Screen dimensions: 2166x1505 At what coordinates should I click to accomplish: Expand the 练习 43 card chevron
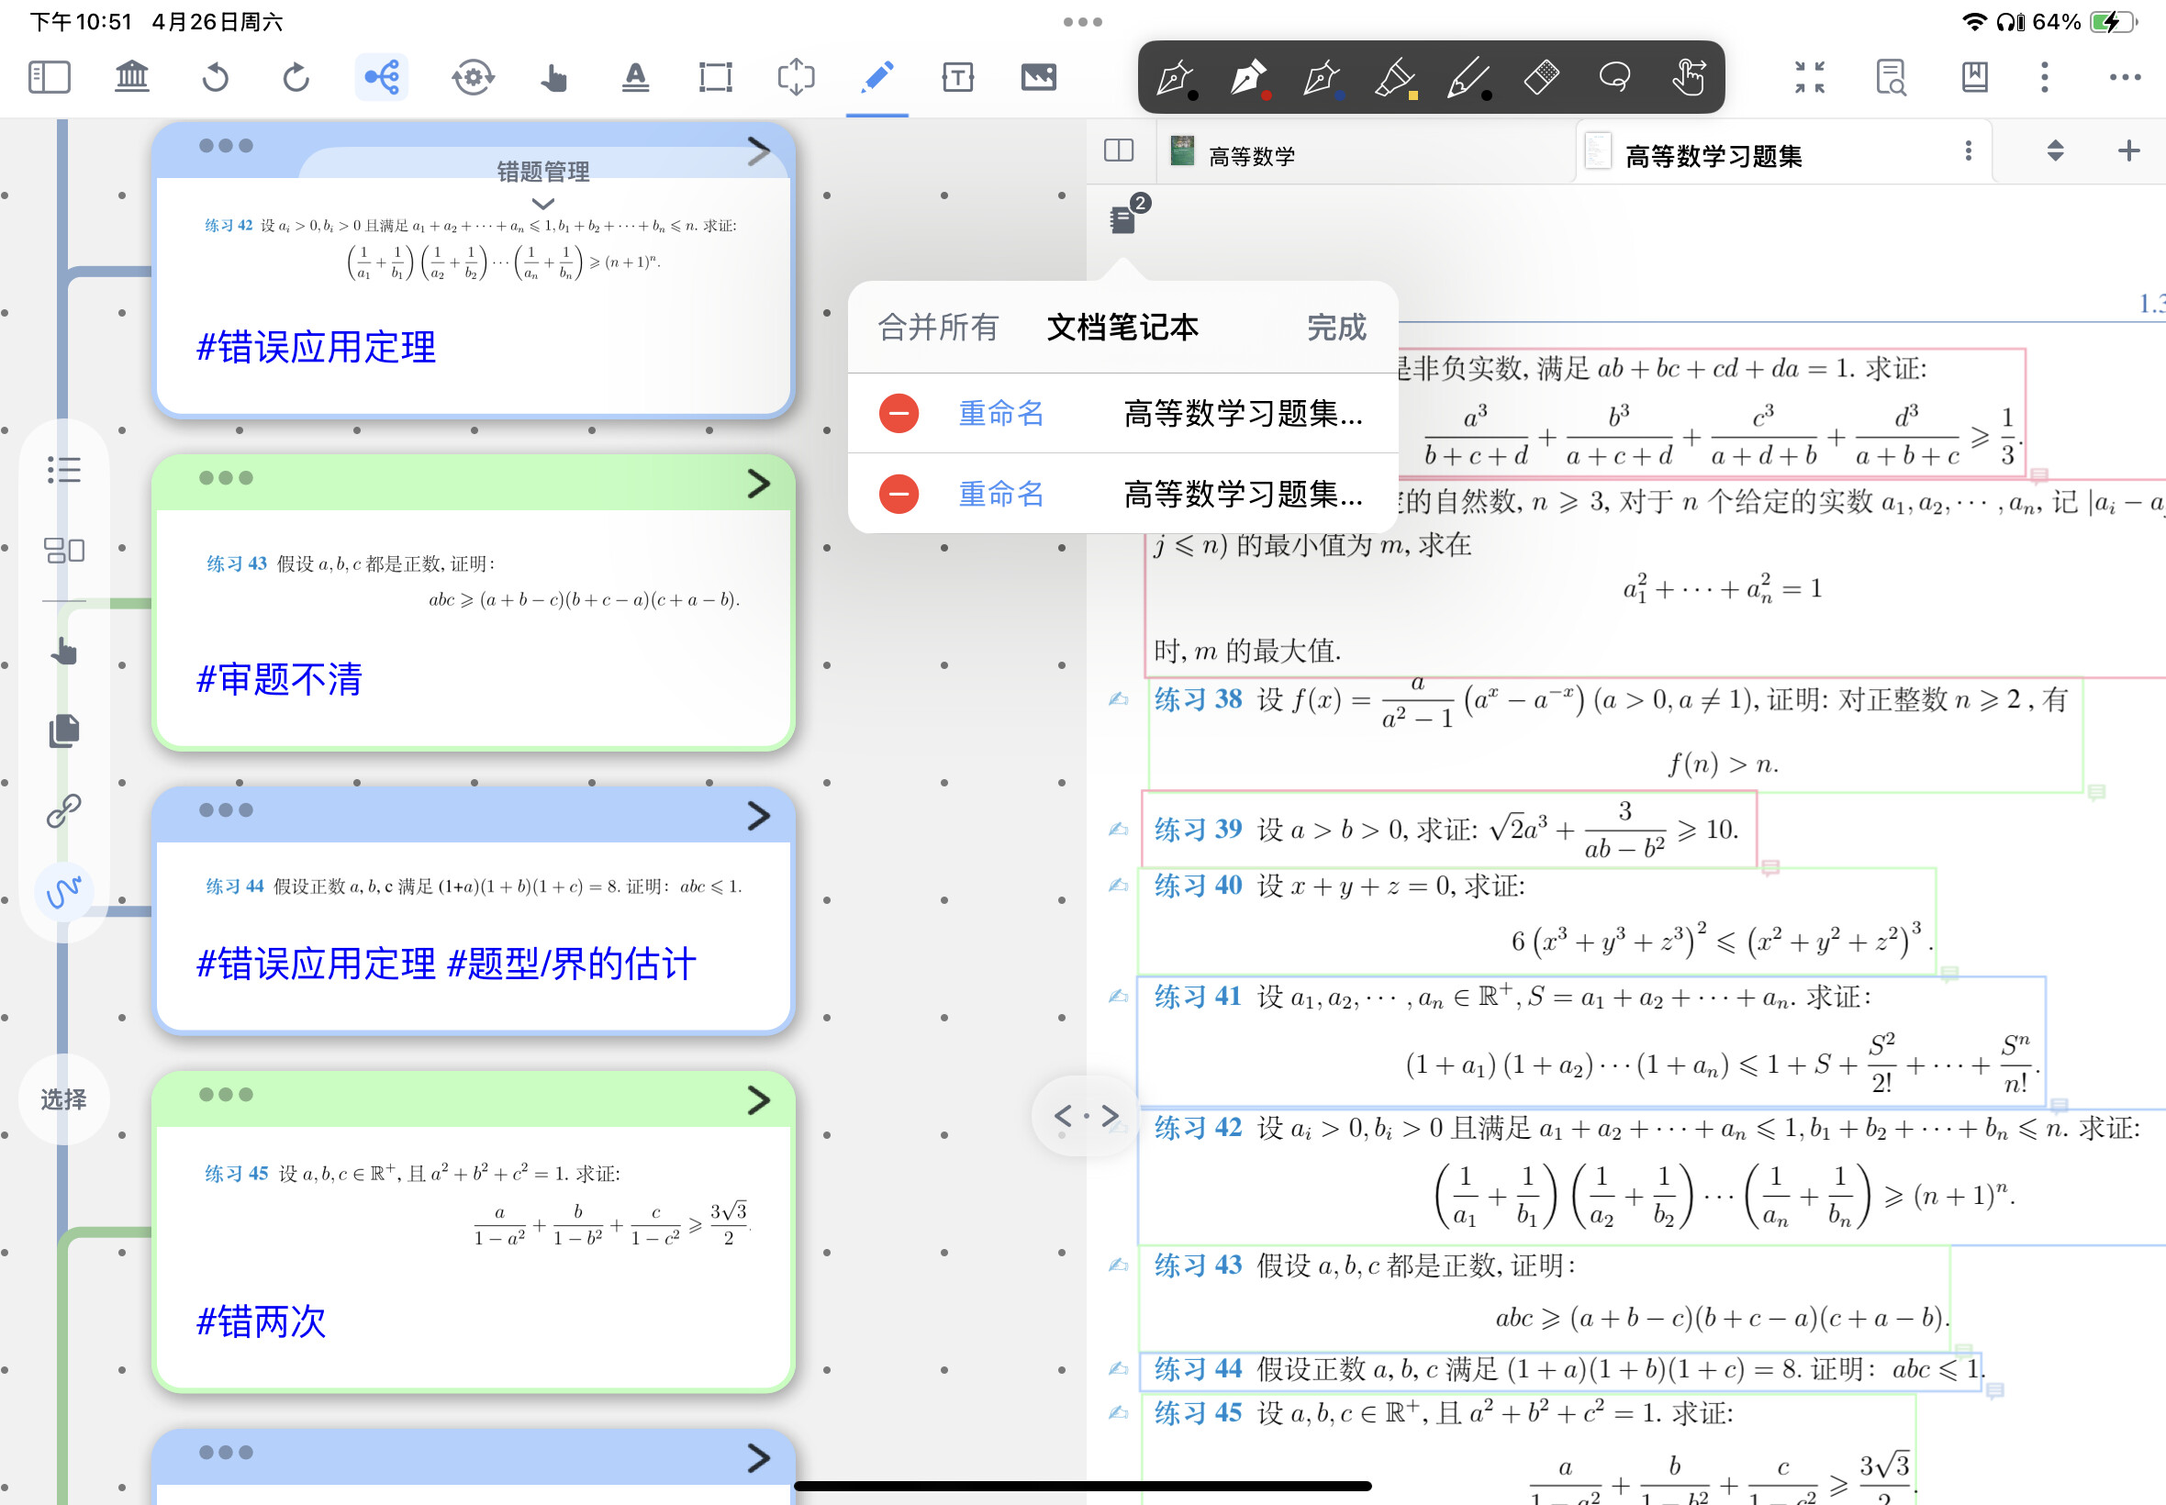tap(758, 484)
